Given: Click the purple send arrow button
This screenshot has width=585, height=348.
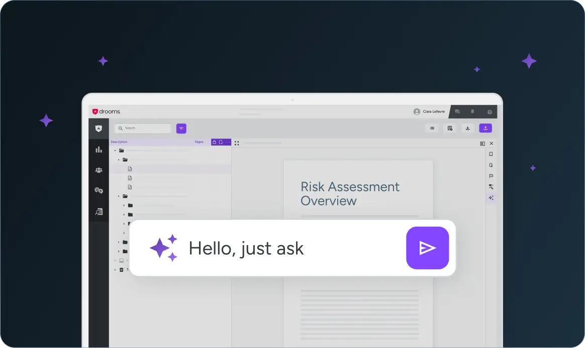Looking at the screenshot, I should [428, 248].
